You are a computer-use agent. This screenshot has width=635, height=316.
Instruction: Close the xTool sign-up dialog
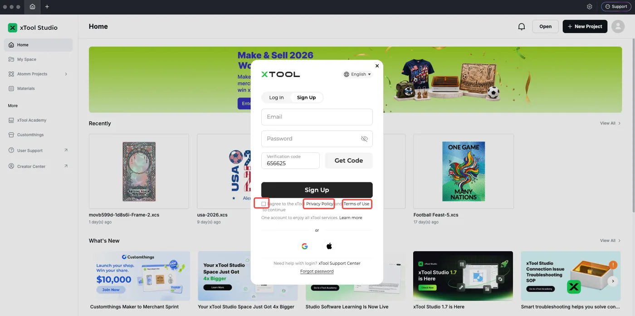tap(377, 66)
